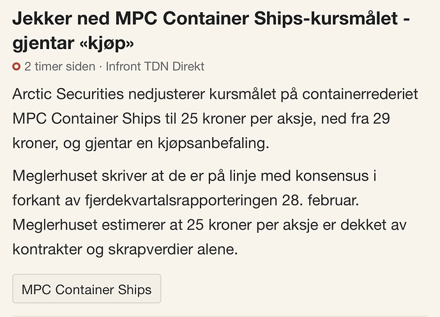
Task: Click 'er dekket av' in the second paragraph
Action: point(365,225)
